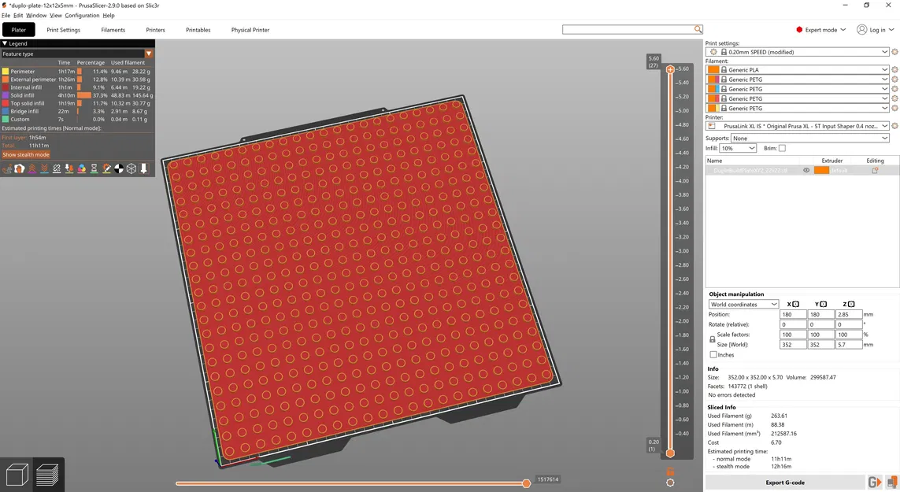Toggle the color changes icon in legend bar
The width and height of the screenshot is (900, 492).
tap(81, 168)
